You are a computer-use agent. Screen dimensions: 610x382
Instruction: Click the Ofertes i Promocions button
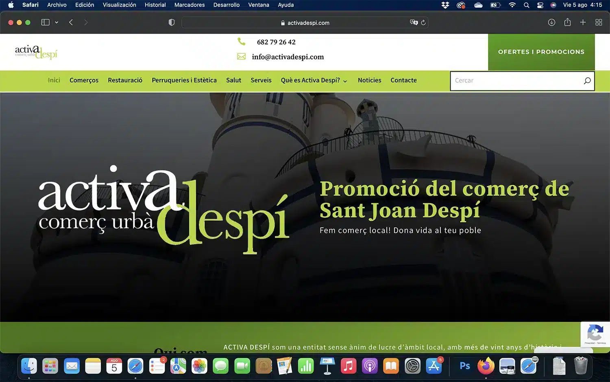[x=541, y=52]
